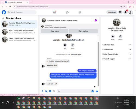Open the Windows notification center icon
Screen dimensions: 136x109
tap(132, 102)
